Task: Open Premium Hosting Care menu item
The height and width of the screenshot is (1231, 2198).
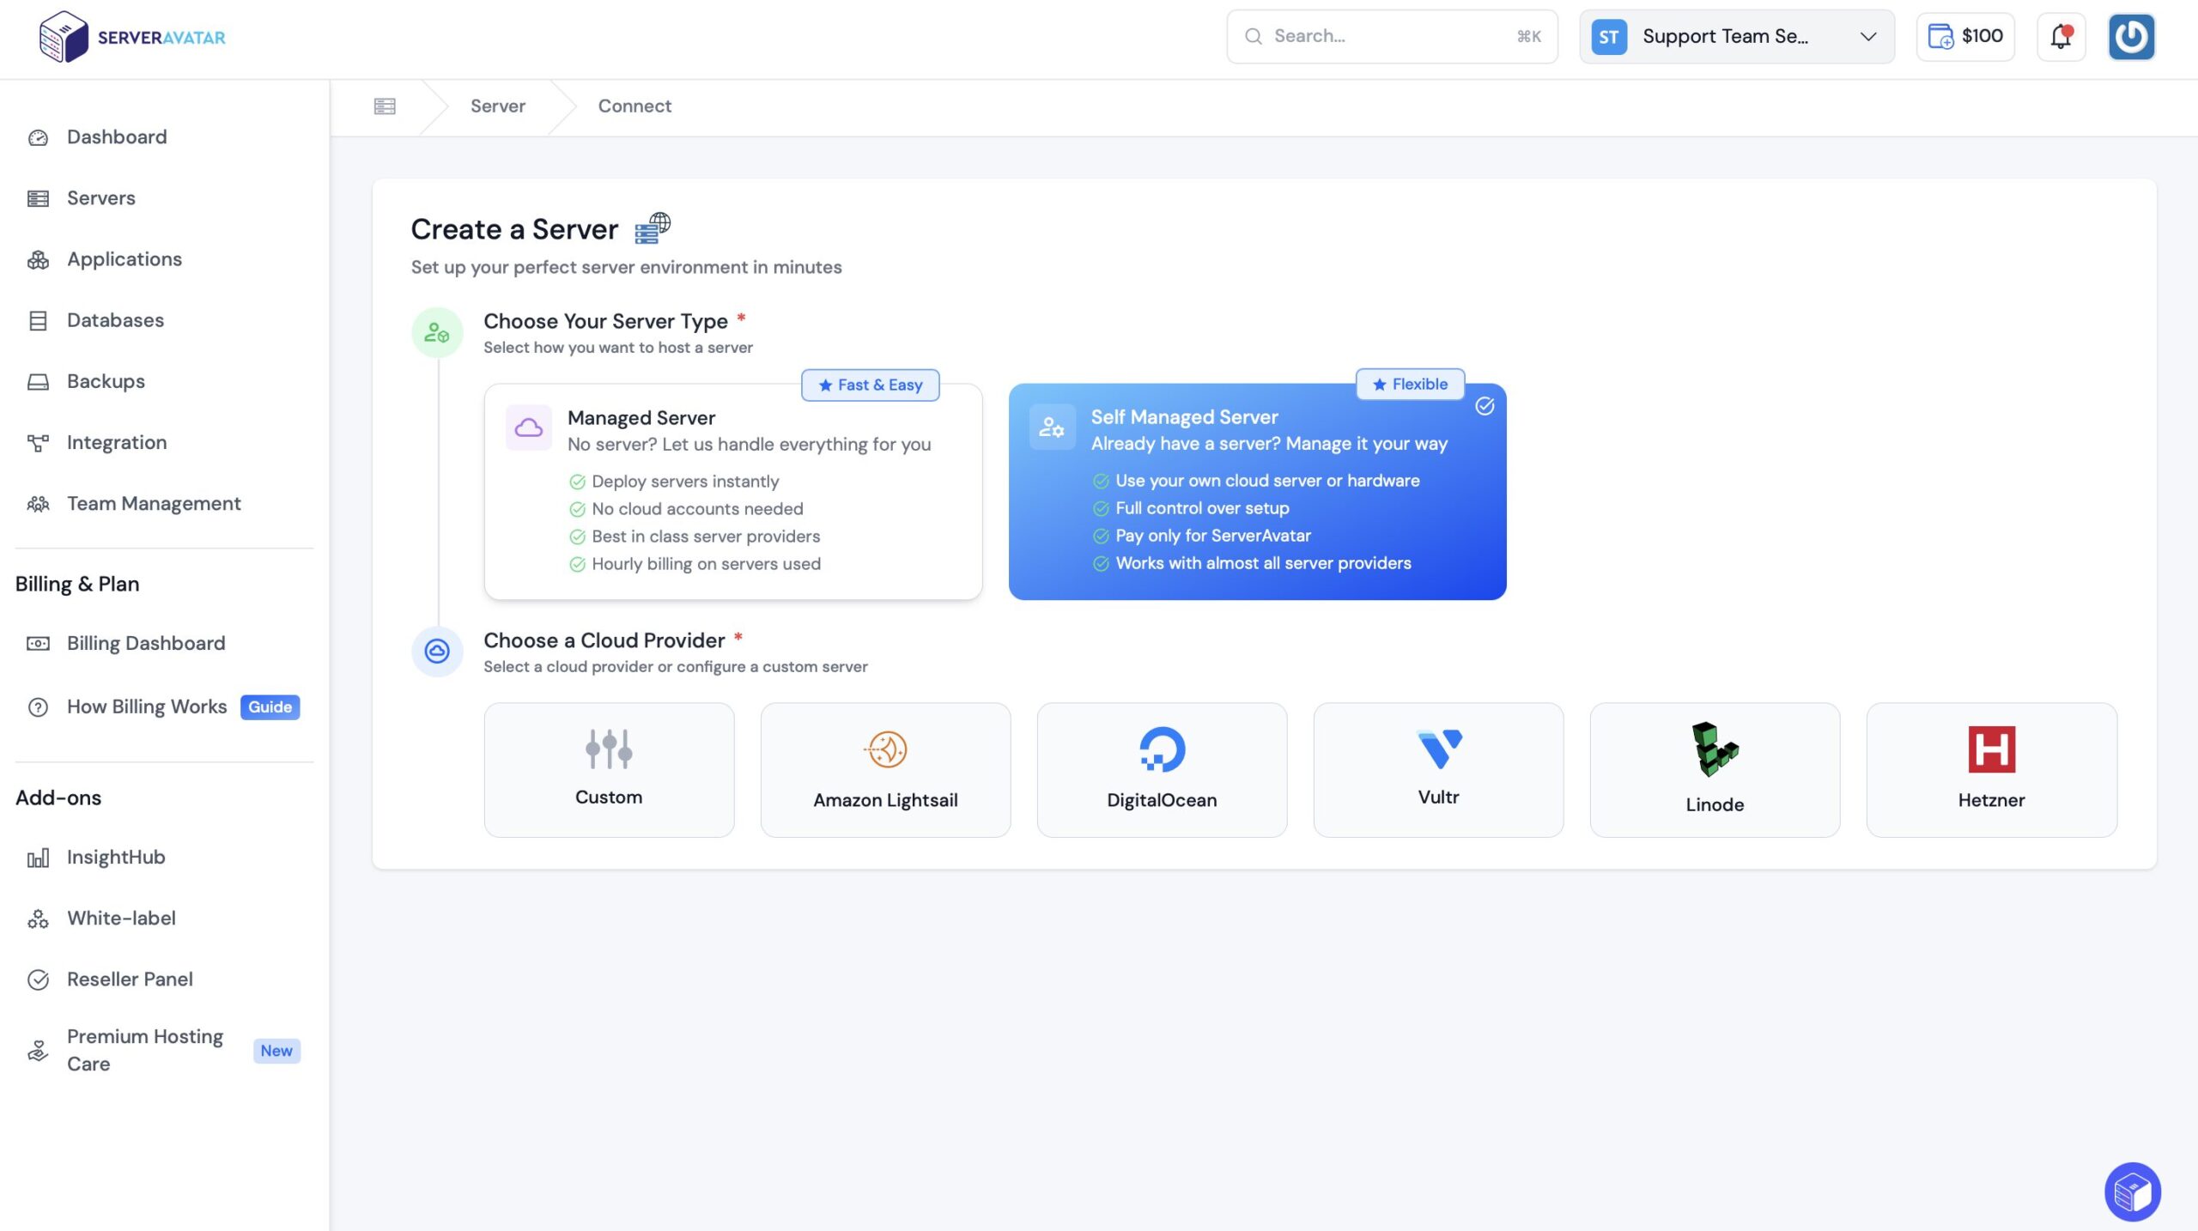Action: tap(145, 1050)
